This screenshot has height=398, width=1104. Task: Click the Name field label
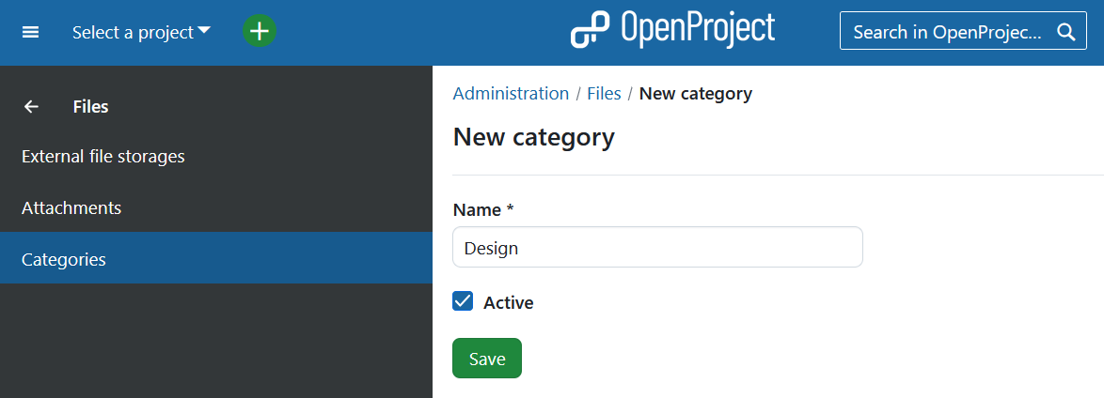click(x=482, y=209)
